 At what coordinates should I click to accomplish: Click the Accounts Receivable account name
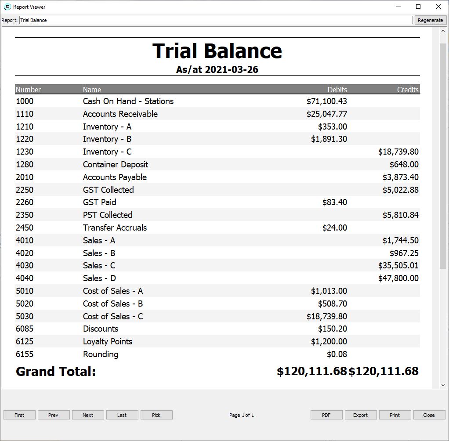click(120, 114)
